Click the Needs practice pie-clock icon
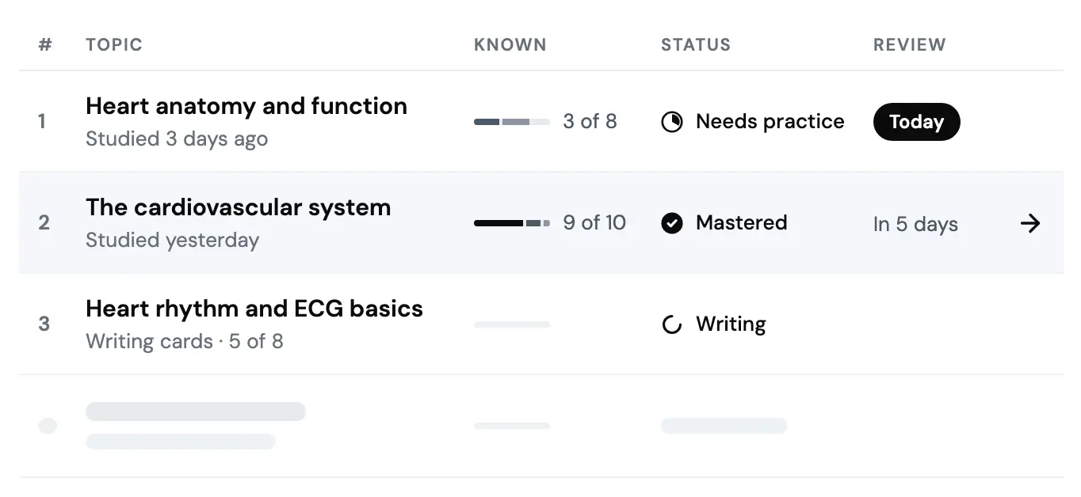1081x497 pixels. click(672, 122)
